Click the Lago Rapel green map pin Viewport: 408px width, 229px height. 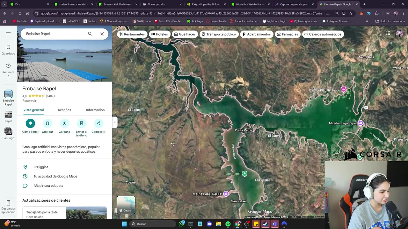pyautogui.click(x=244, y=173)
